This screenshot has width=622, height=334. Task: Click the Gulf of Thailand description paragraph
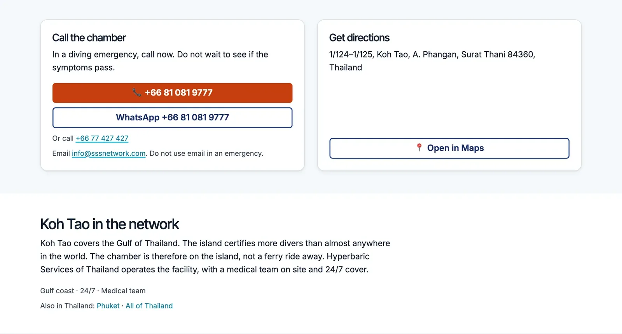[x=215, y=256]
